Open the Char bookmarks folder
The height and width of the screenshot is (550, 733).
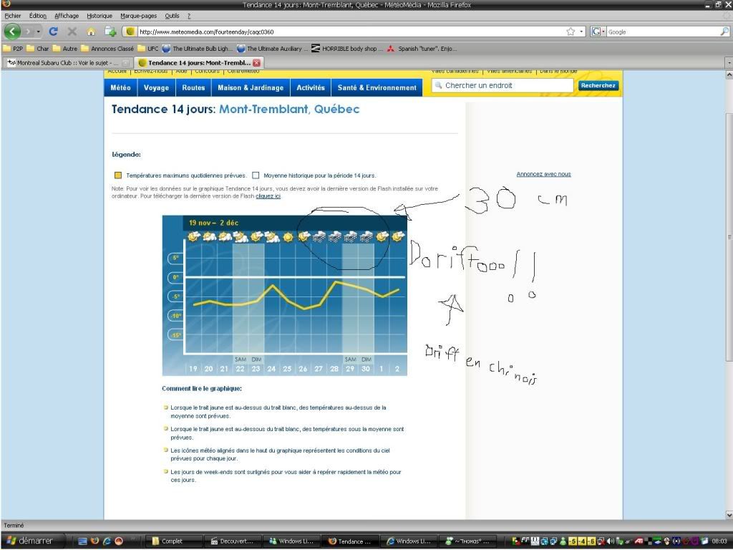pyautogui.click(x=38, y=48)
